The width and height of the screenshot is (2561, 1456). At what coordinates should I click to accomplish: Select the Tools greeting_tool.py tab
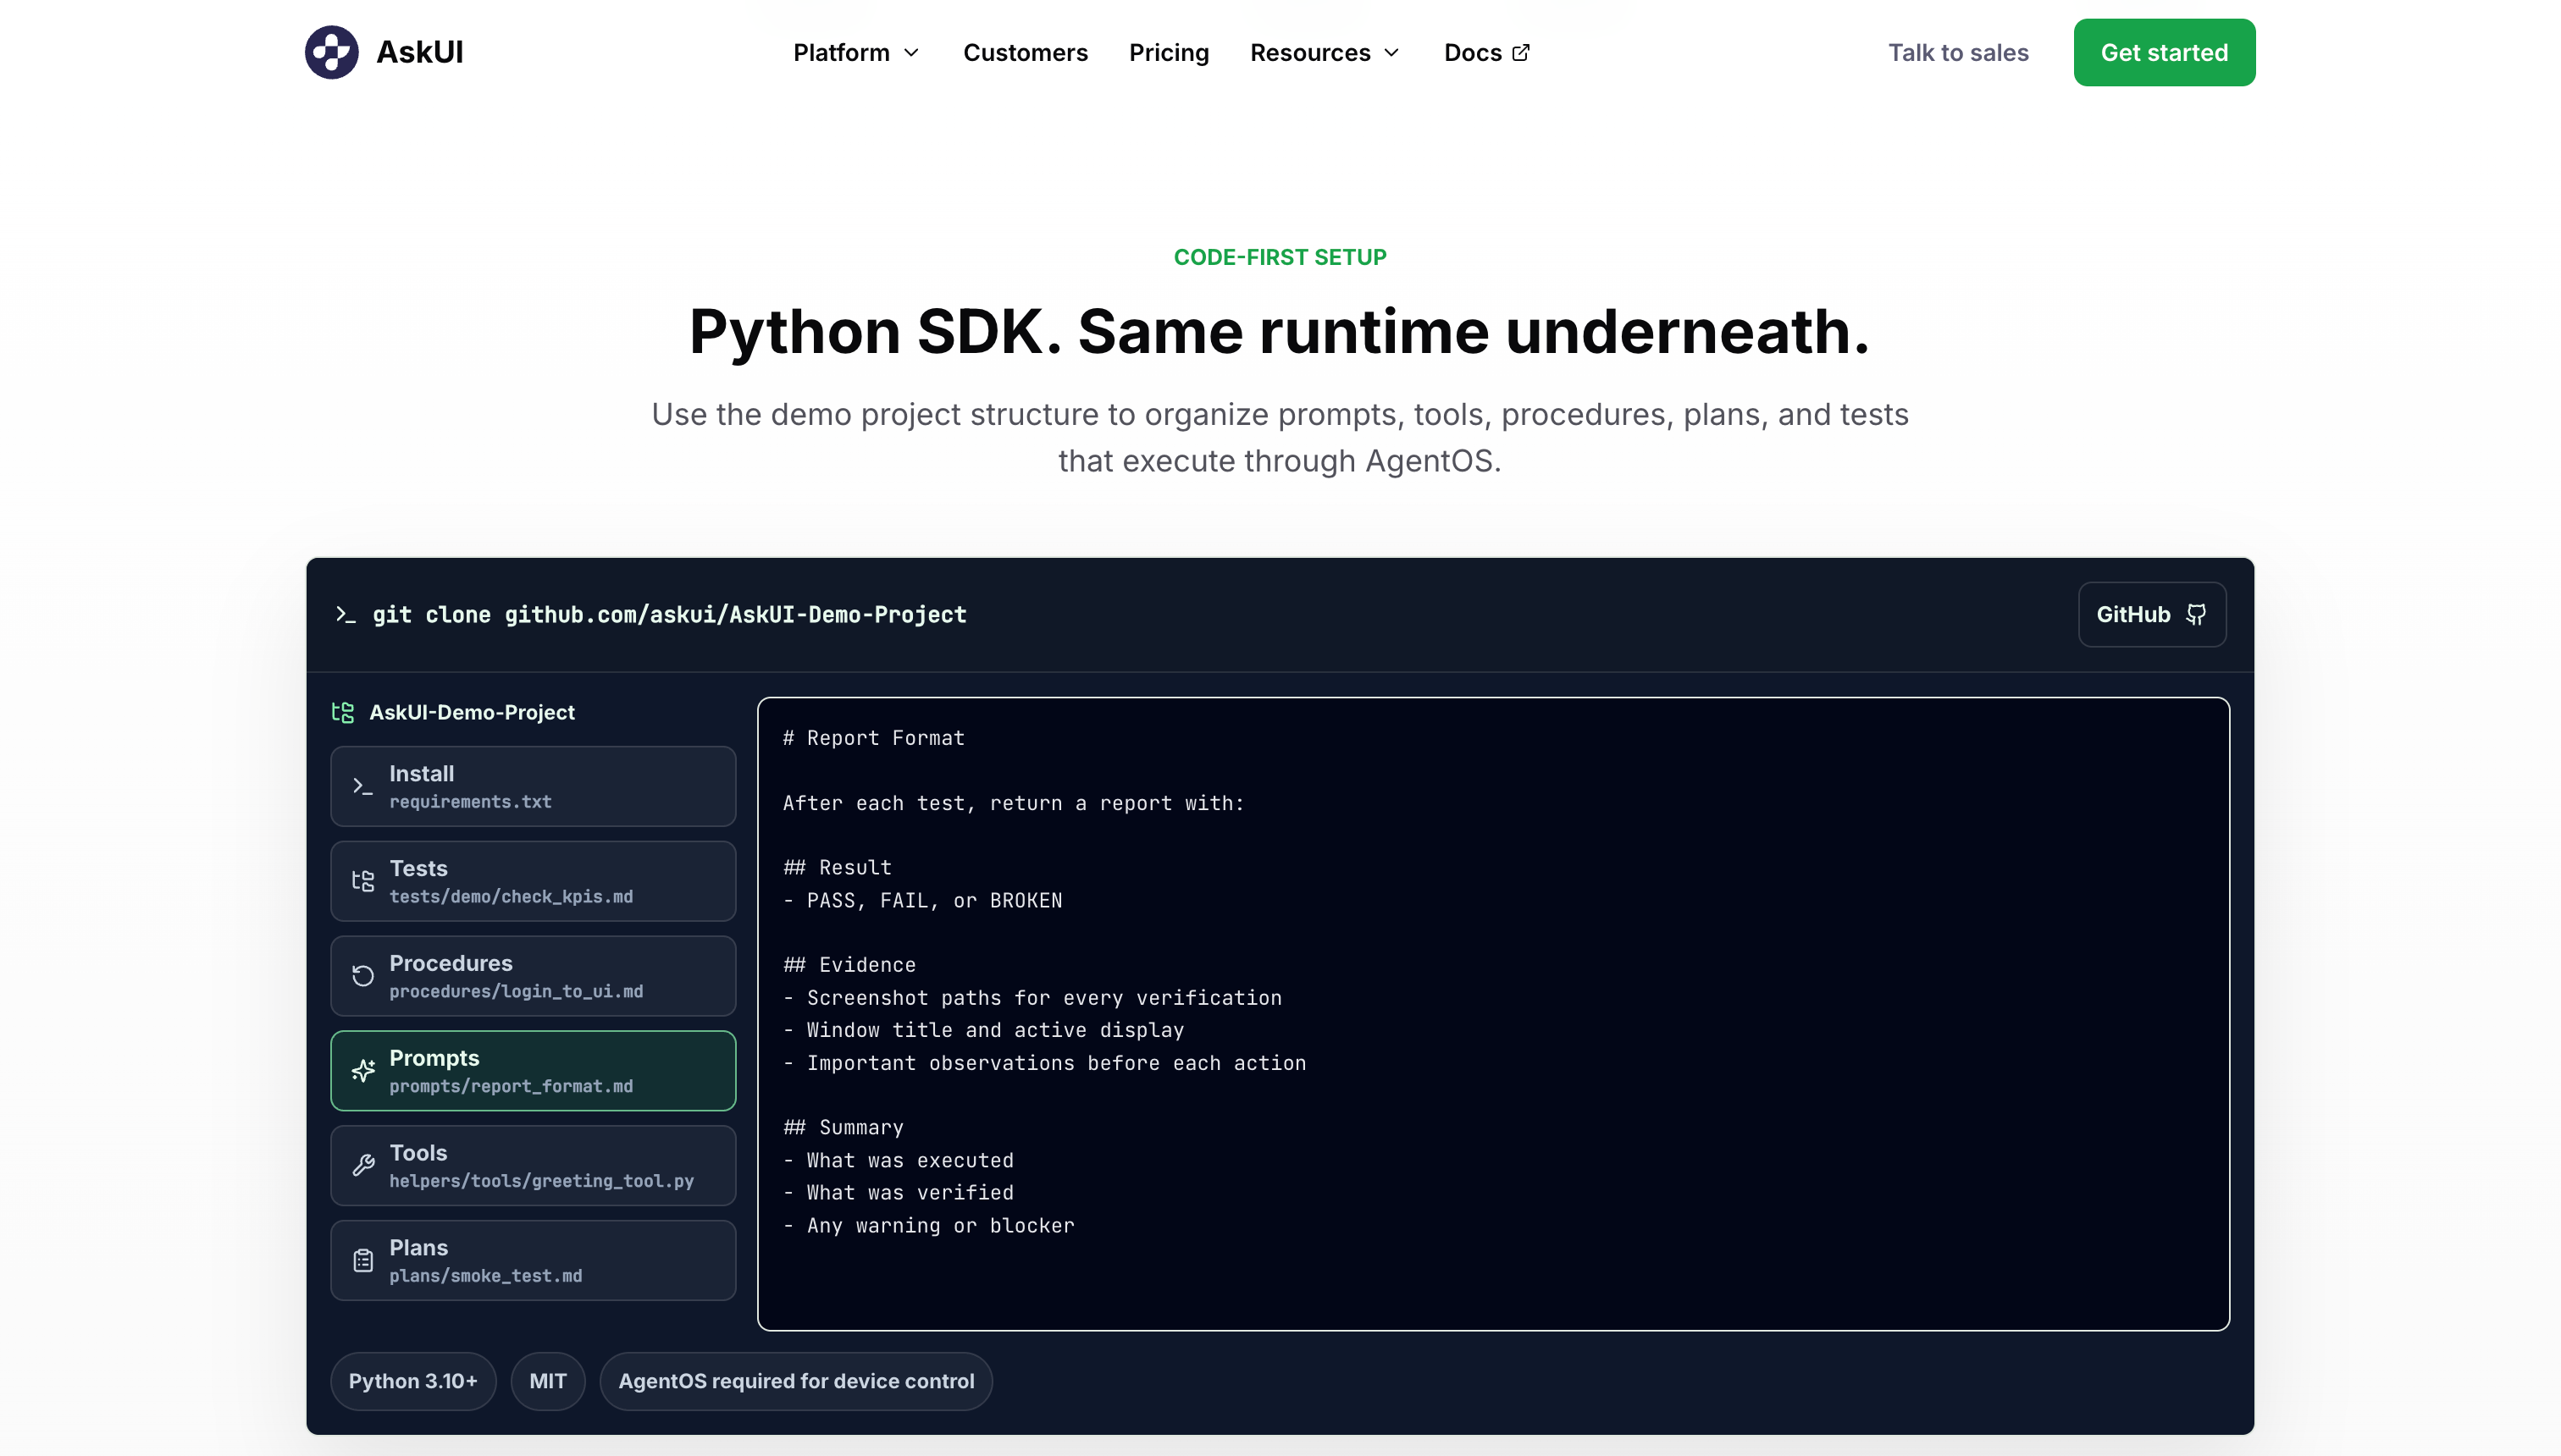pyautogui.click(x=534, y=1166)
